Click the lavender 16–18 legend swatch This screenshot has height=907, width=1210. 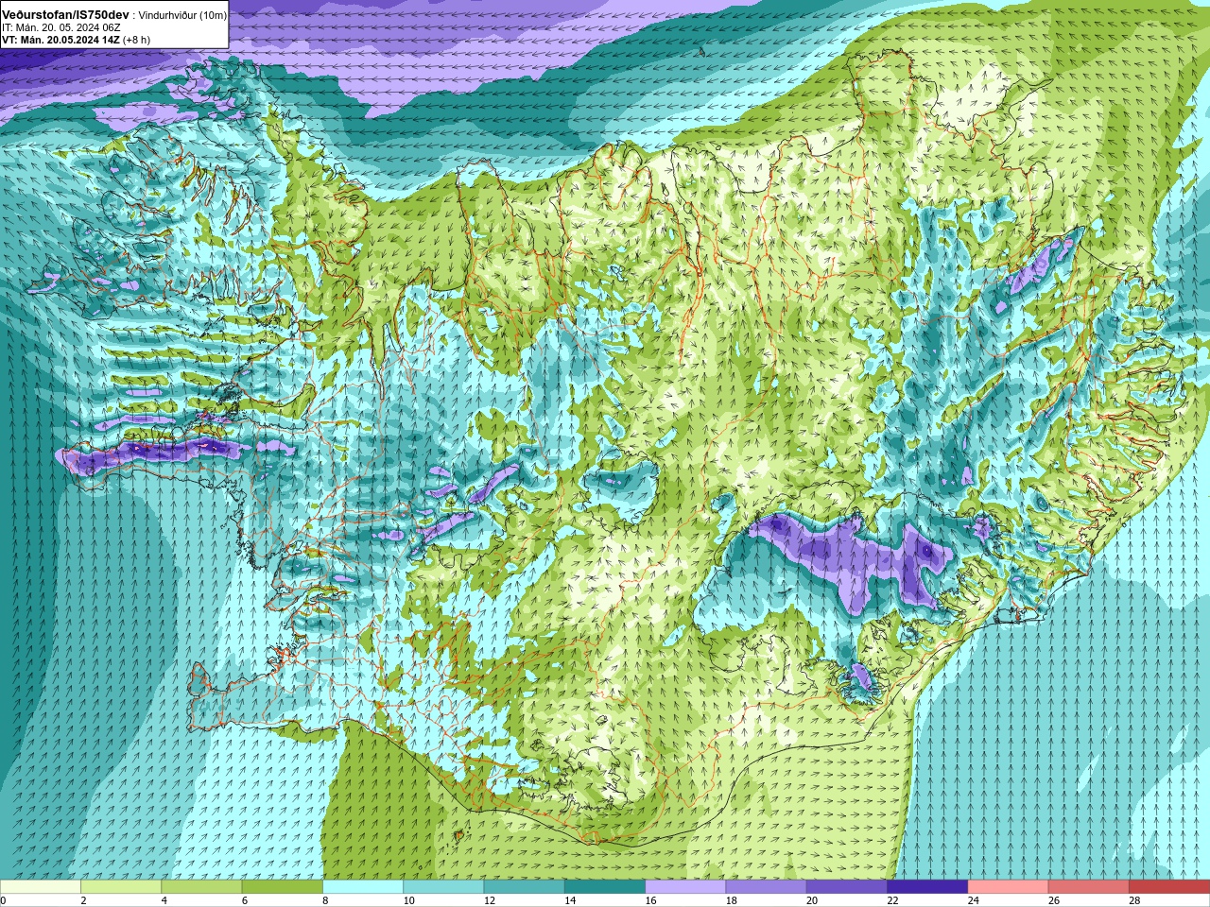(x=685, y=887)
